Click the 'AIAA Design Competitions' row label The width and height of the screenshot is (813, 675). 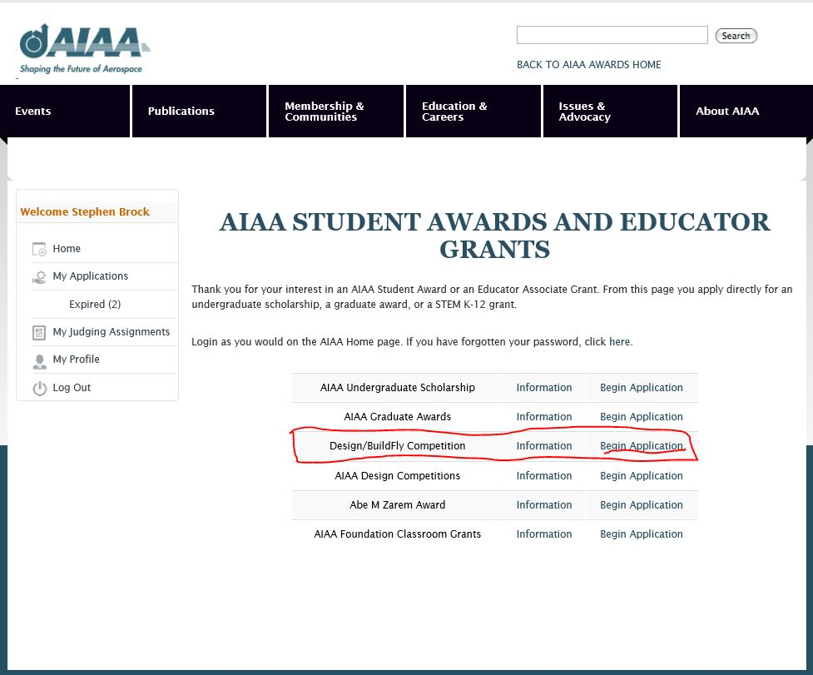[397, 475]
